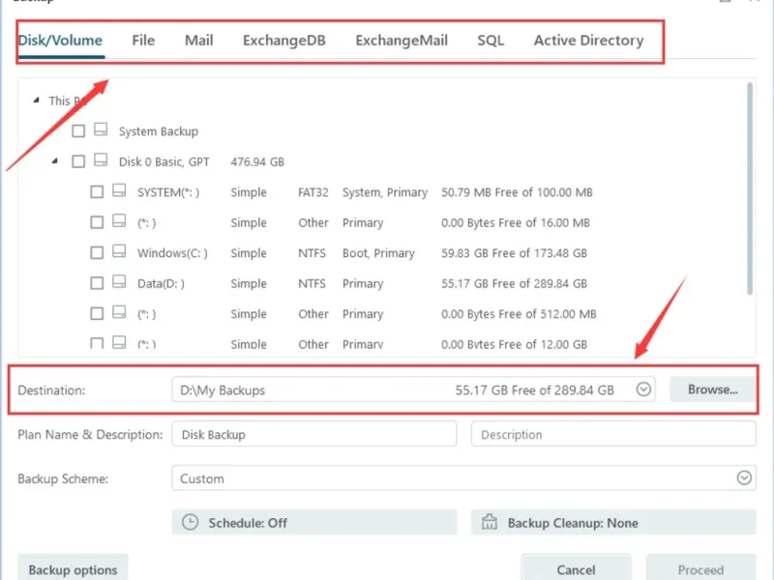Click the Plan Name field Disk Backup

pyautogui.click(x=313, y=434)
